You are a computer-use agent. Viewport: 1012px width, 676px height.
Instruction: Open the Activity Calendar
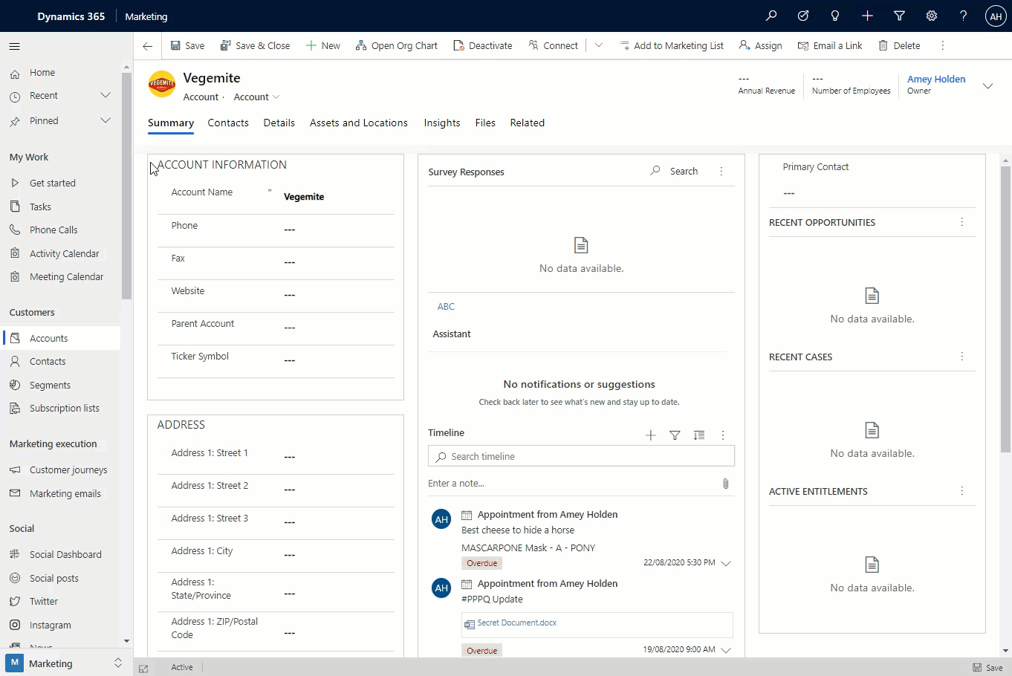[x=64, y=253]
